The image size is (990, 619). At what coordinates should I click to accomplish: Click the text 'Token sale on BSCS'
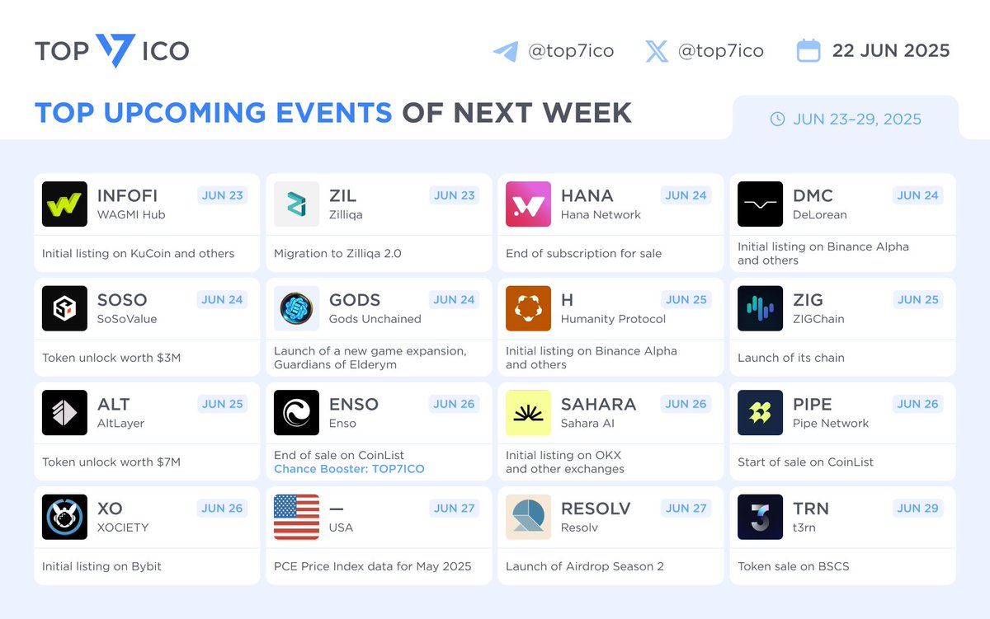coord(793,566)
